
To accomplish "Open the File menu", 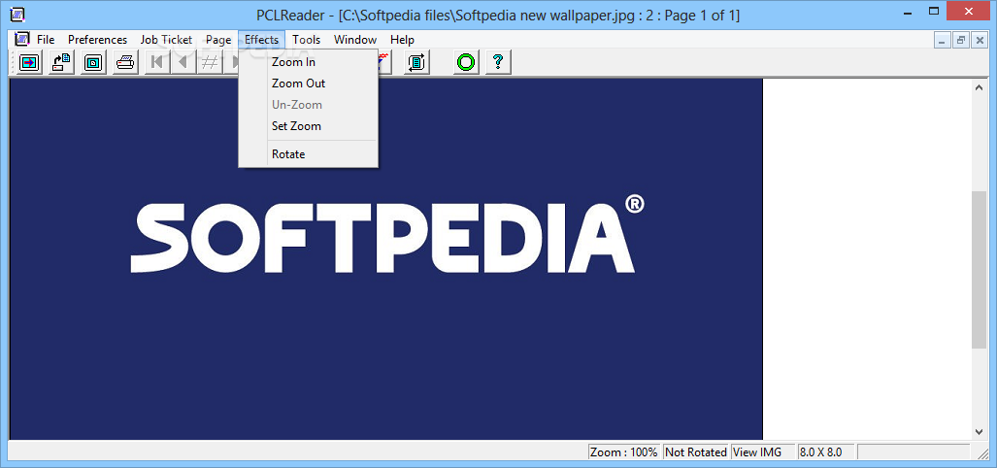I will pyautogui.click(x=46, y=40).
